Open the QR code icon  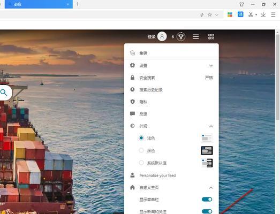(x=211, y=37)
